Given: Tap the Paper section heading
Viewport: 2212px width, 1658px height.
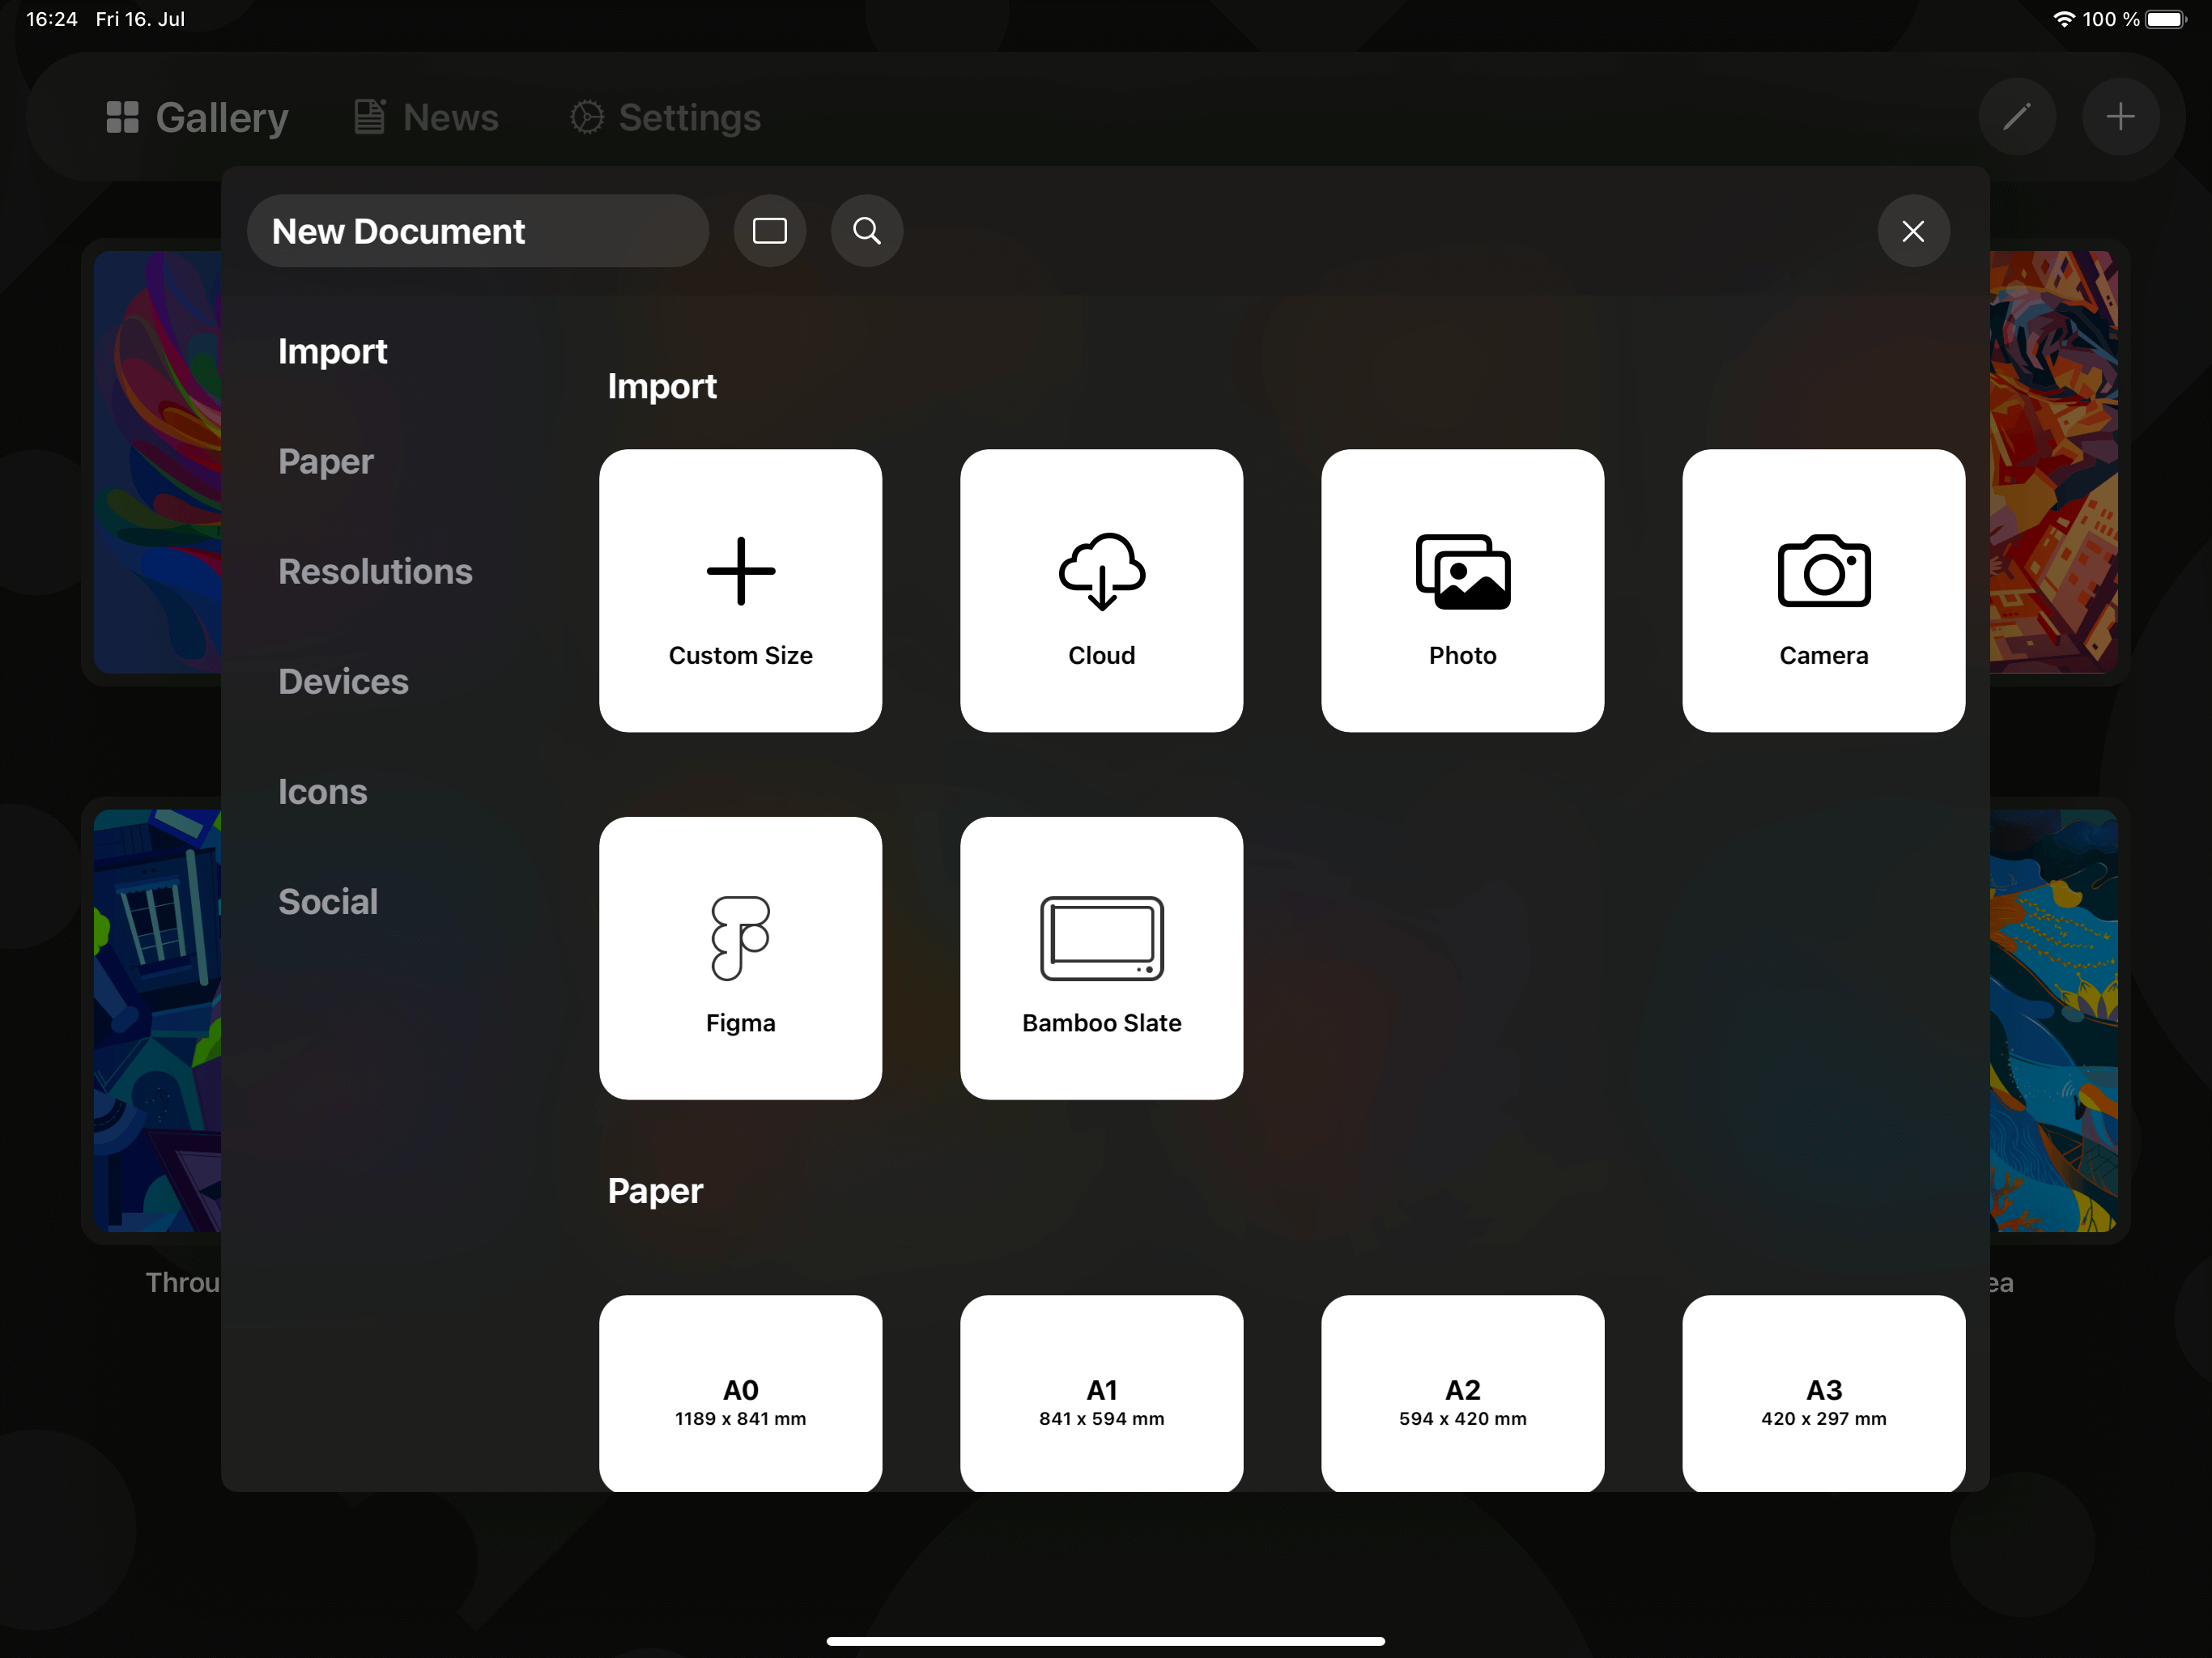Looking at the screenshot, I should tap(655, 1190).
